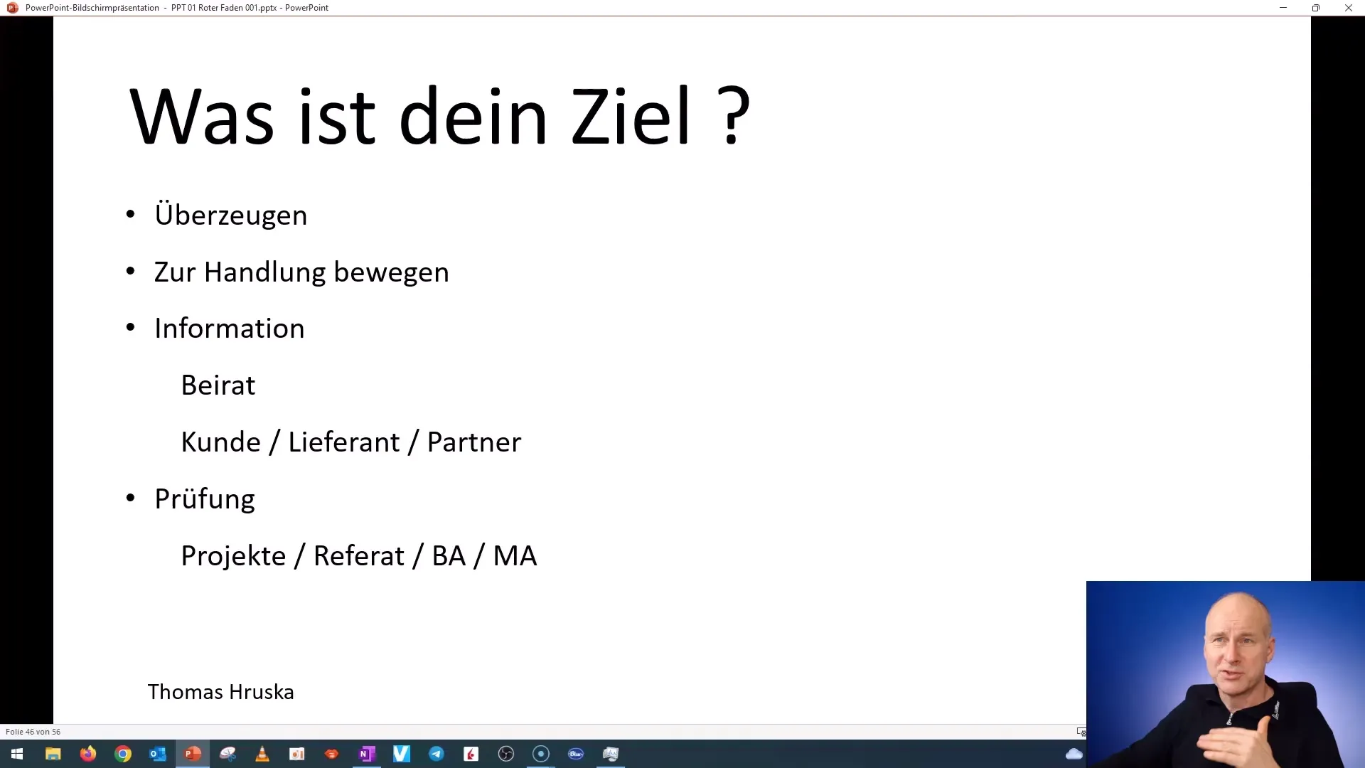Click the PowerPoint taskbar icon
The width and height of the screenshot is (1365, 768).
click(192, 754)
